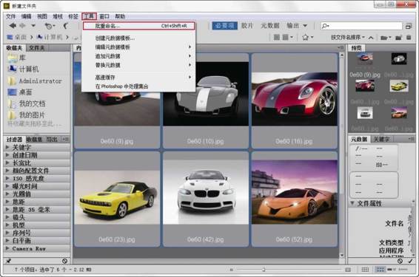Open 窗口 menu
This screenshot has height=277, width=419.
104,16
